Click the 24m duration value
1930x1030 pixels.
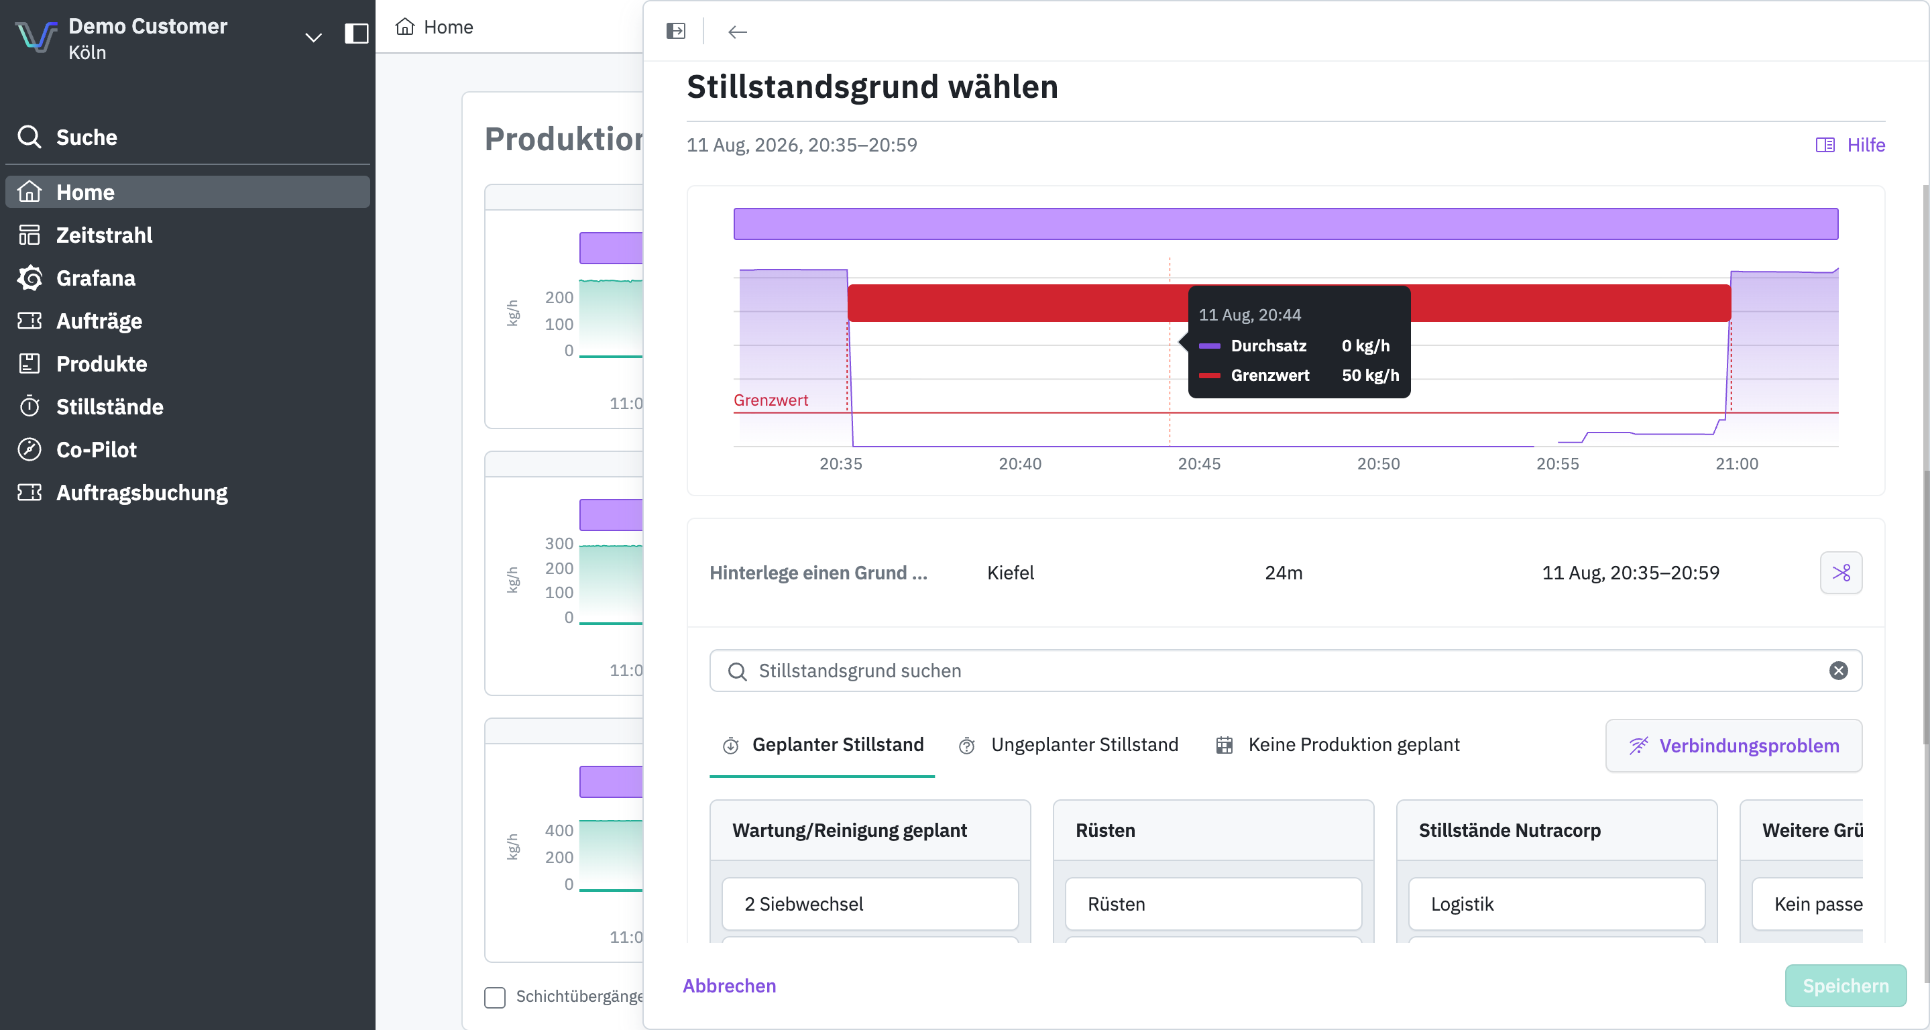pyautogui.click(x=1284, y=573)
